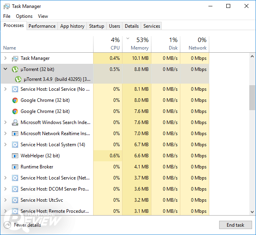The width and height of the screenshot is (256, 235).
Task: Collapse the µTorrent (32 bit) process group
Action: pos(6,69)
